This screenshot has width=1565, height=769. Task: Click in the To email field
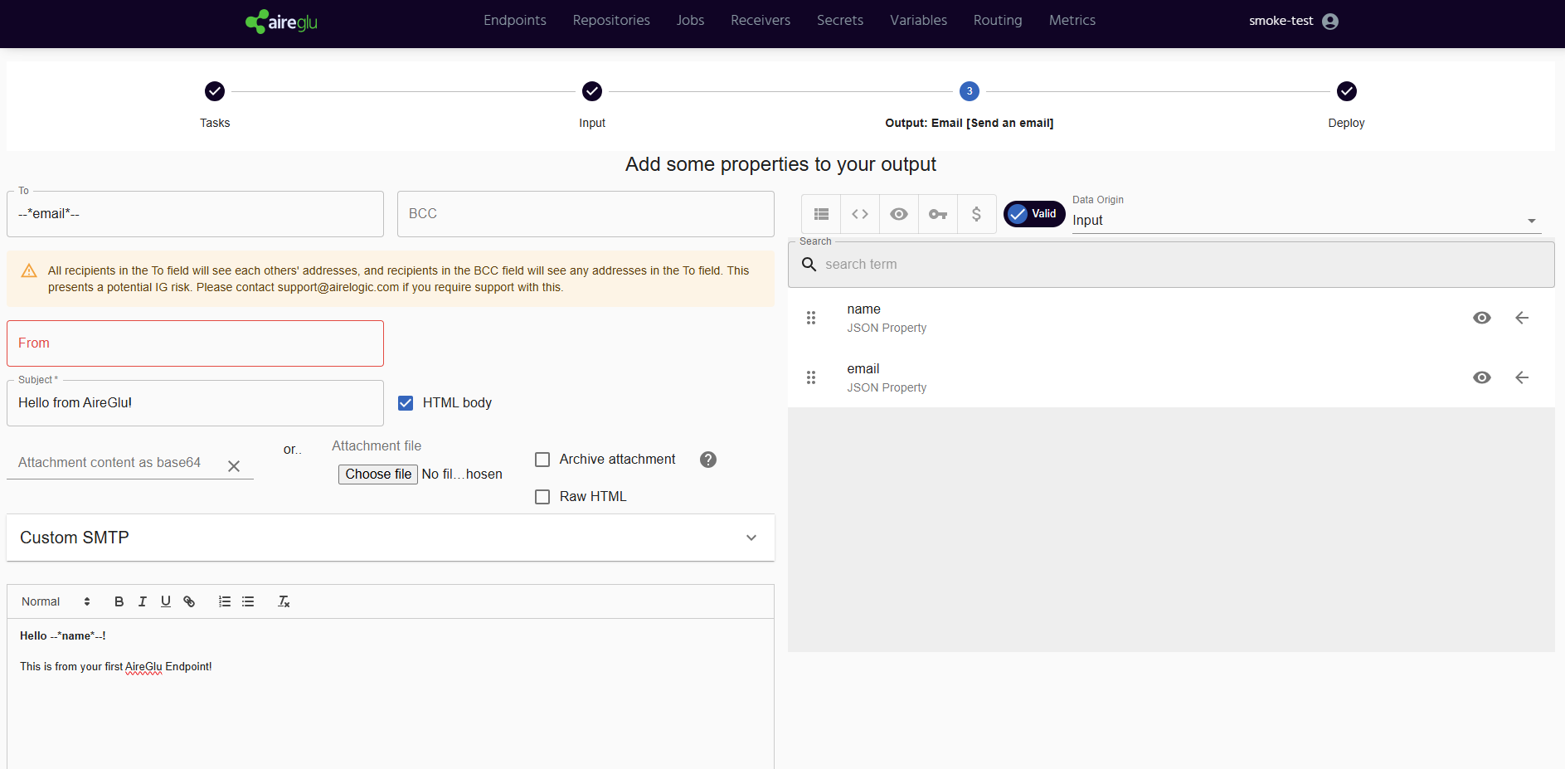pos(195,214)
